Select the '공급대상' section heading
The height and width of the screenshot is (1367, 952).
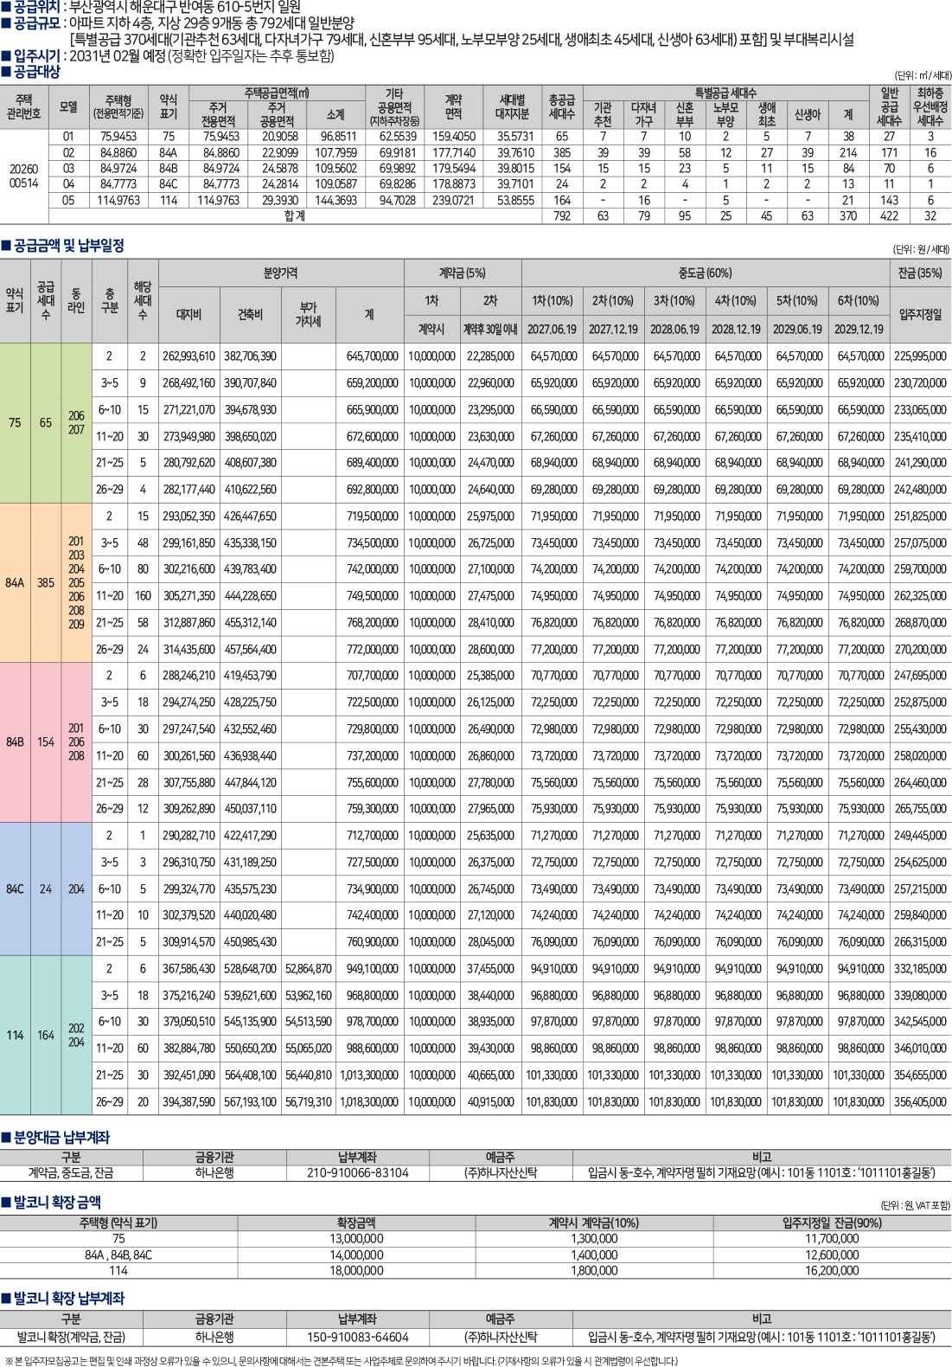(37, 72)
